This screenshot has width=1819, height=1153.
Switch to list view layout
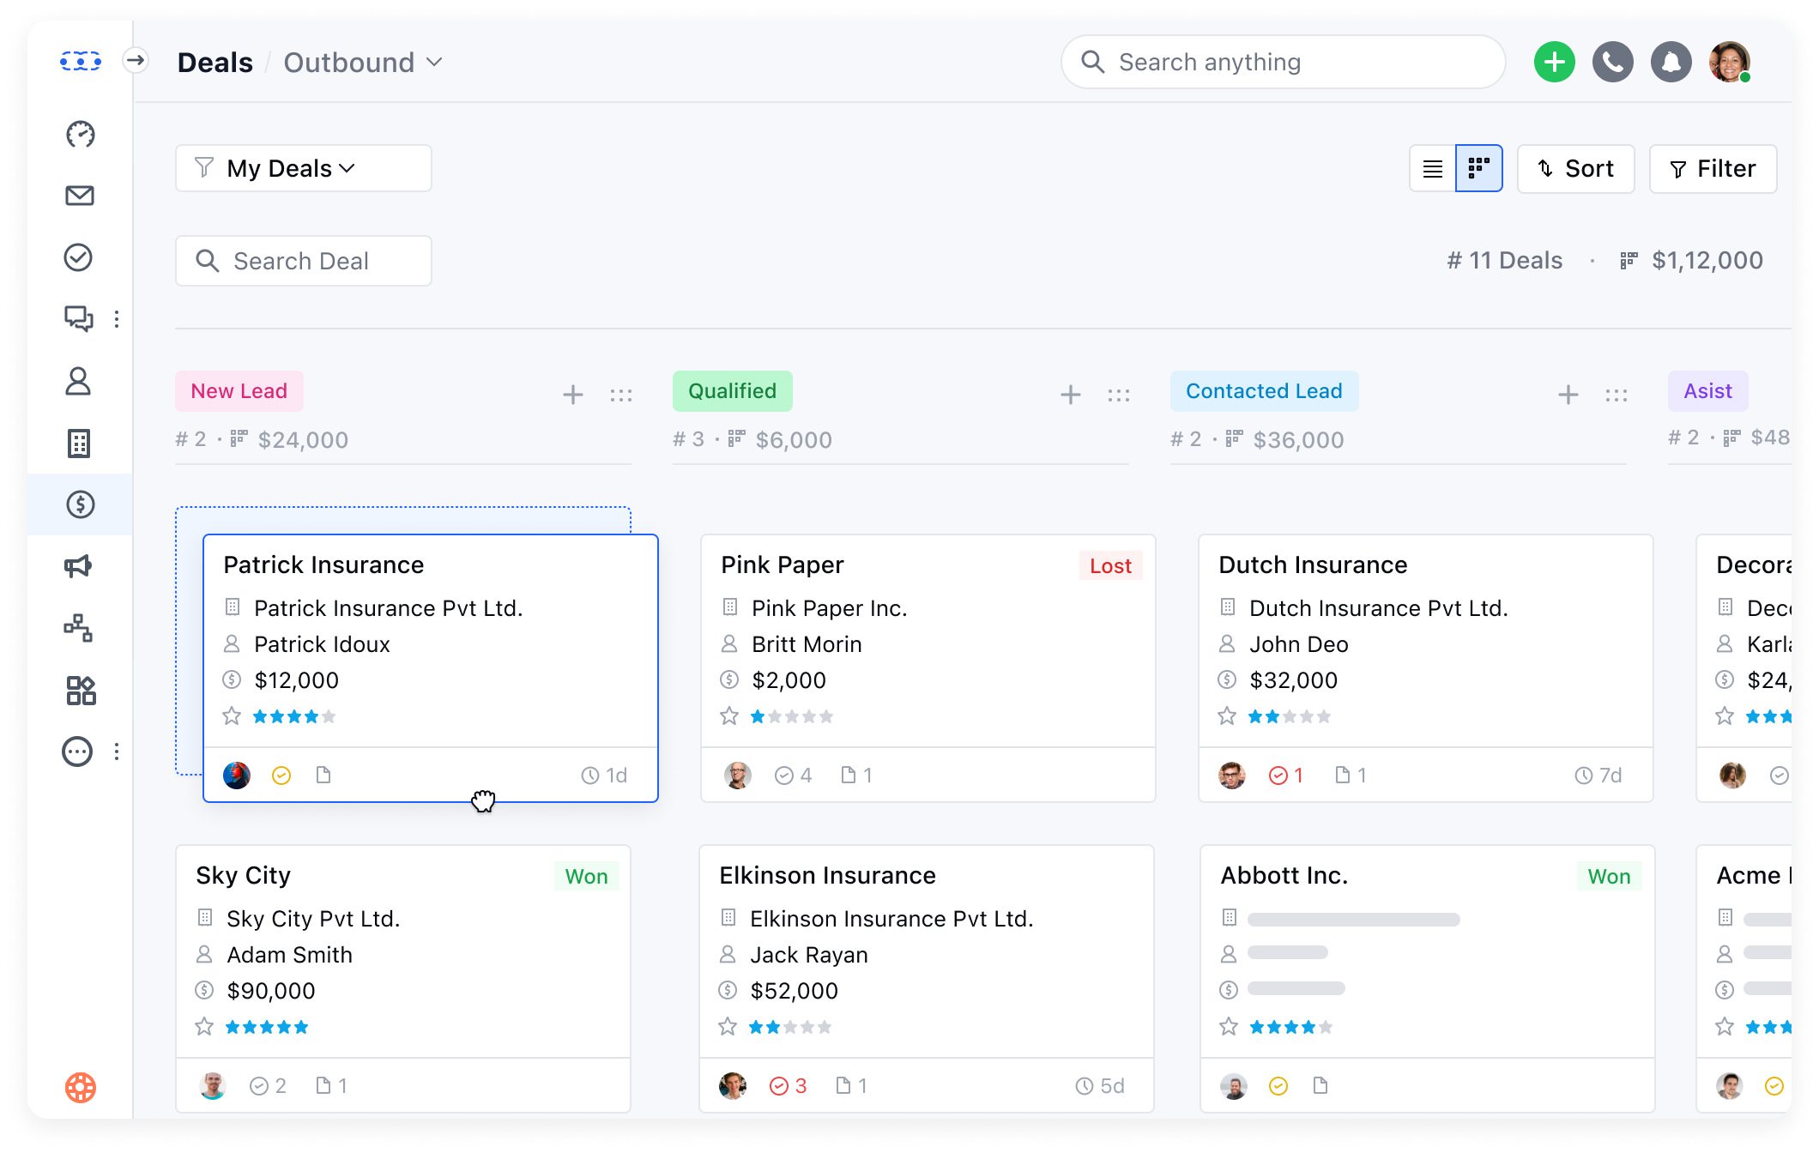pyautogui.click(x=1432, y=167)
